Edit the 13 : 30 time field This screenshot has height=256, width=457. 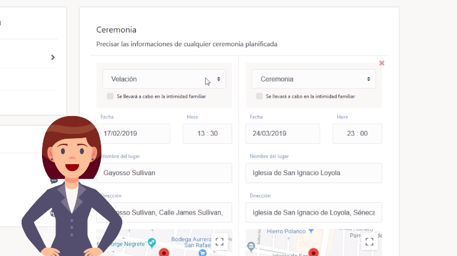207,133
